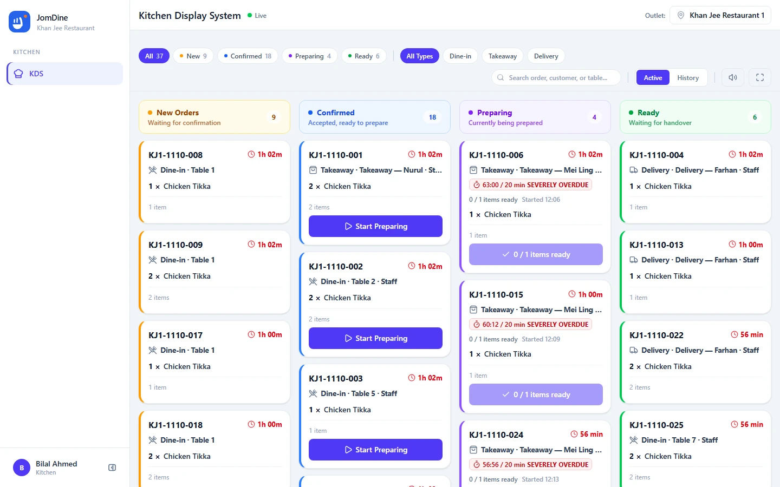Click the New Orders column header
The height and width of the screenshot is (487, 780).
point(214,117)
